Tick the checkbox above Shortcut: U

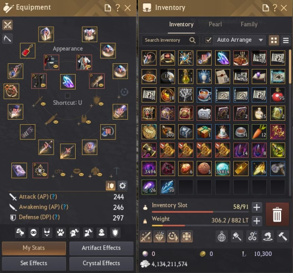[x=67, y=96]
